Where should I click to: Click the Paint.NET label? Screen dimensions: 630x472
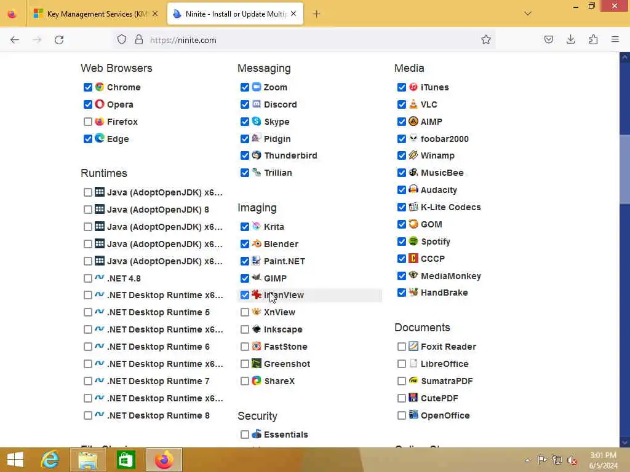coord(284,261)
